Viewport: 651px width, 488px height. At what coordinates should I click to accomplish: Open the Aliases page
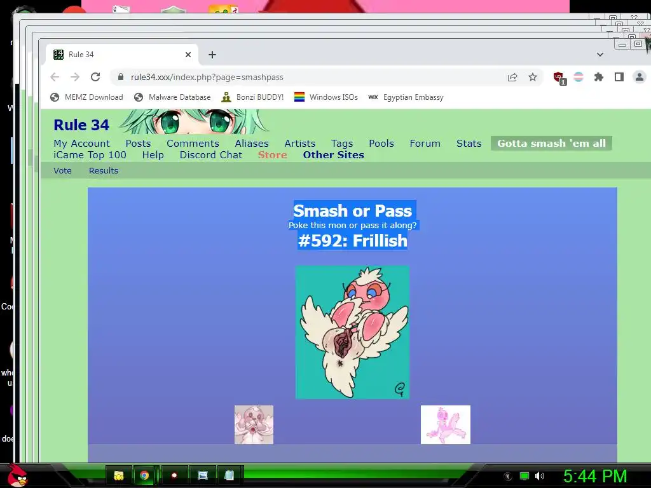tap(252, 144)
